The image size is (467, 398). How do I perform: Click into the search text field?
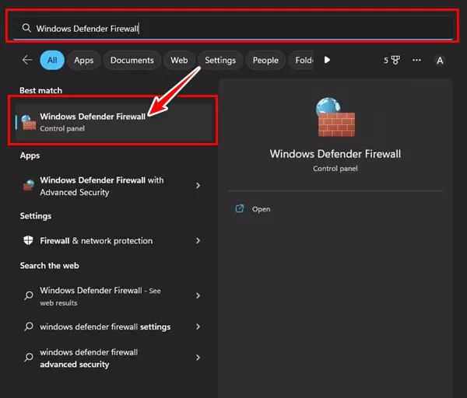(232, 28)
